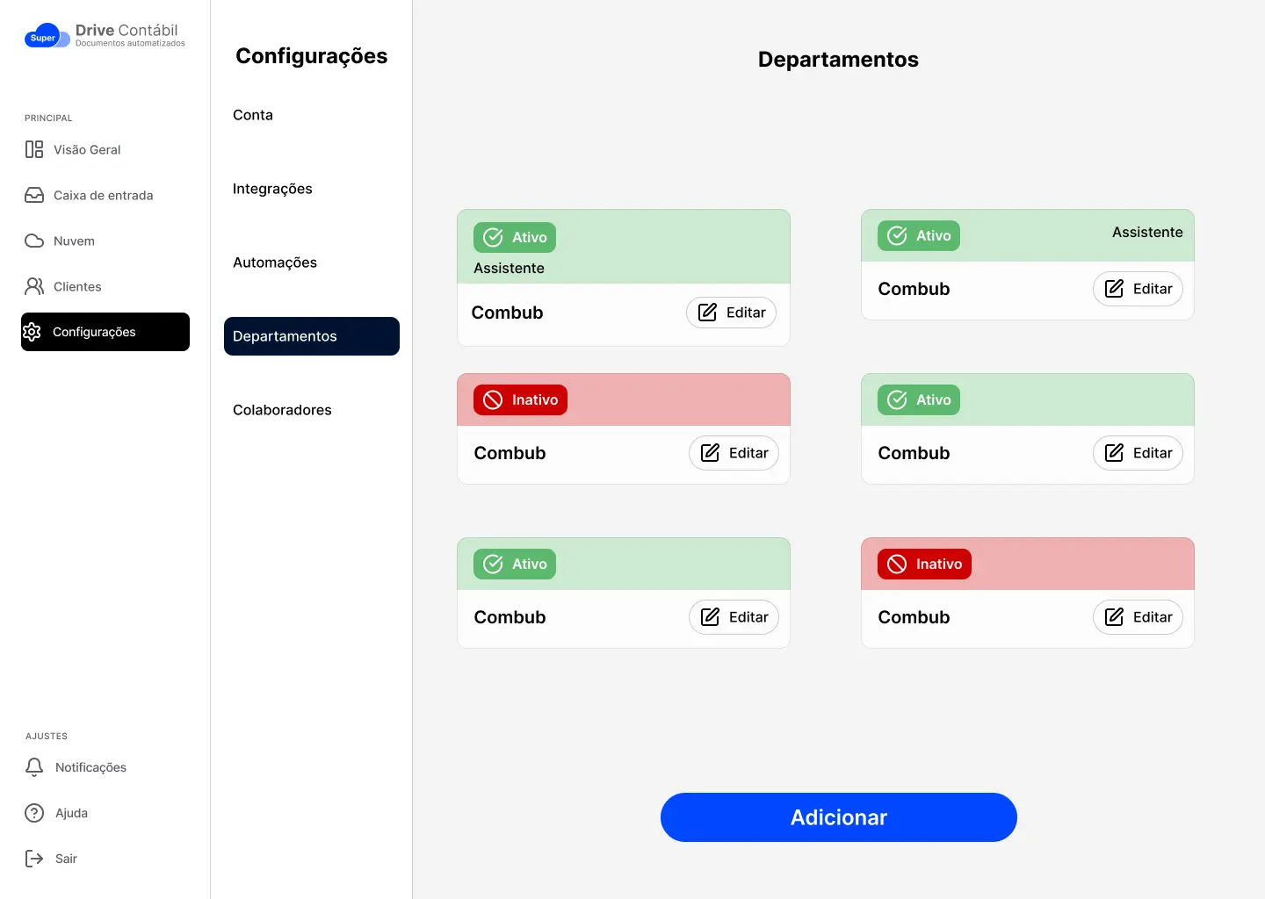Click the Caixa de entrada inbox icon
This screenshot has height=899, width=1265.
[34, 195]
